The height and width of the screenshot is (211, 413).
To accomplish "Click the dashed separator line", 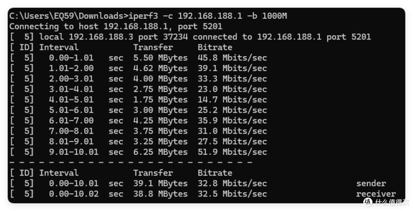I will tap(131, 162).
